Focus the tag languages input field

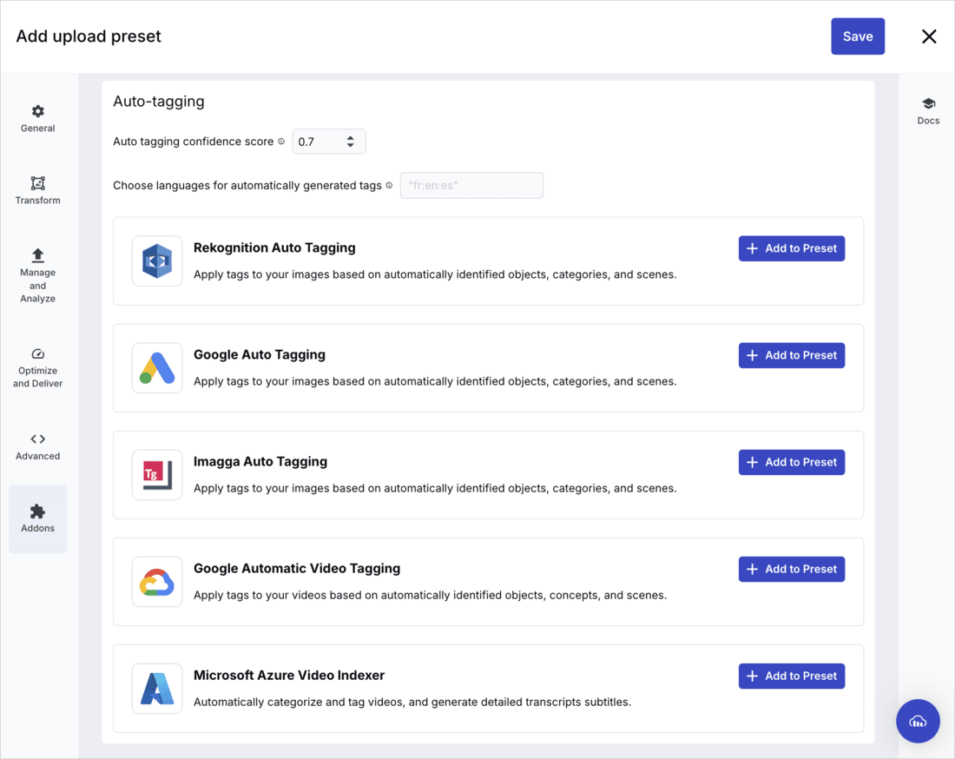pos(471,185)
